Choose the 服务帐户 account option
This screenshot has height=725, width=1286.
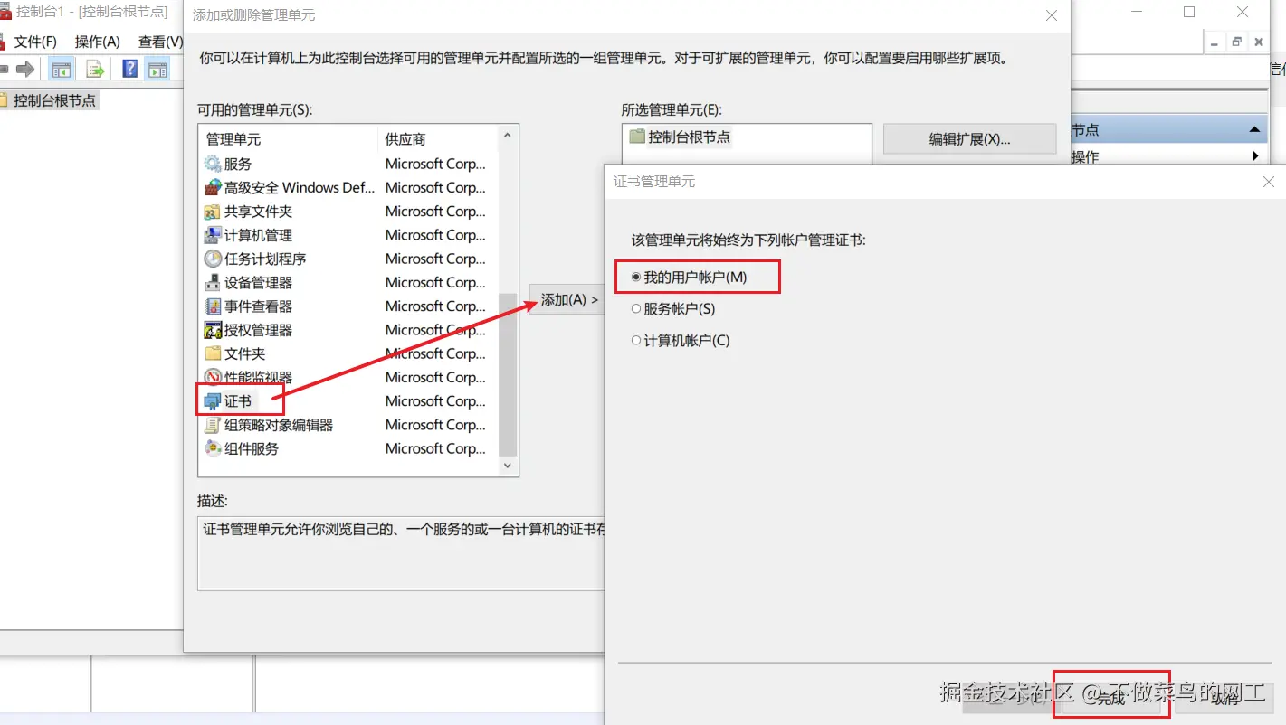click(636, 308)
